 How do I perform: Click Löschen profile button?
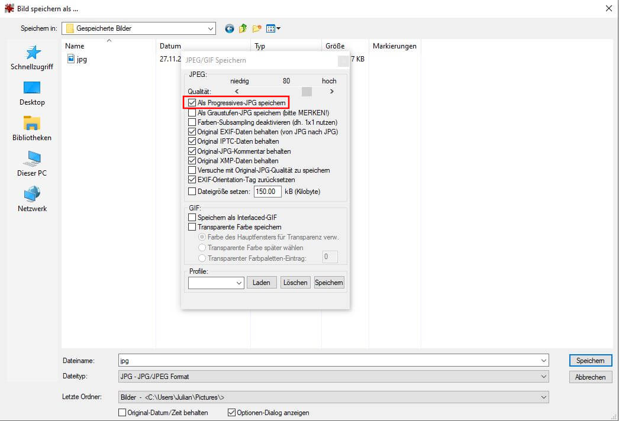[295, 283]
